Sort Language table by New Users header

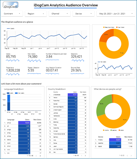tap(37, 120)
